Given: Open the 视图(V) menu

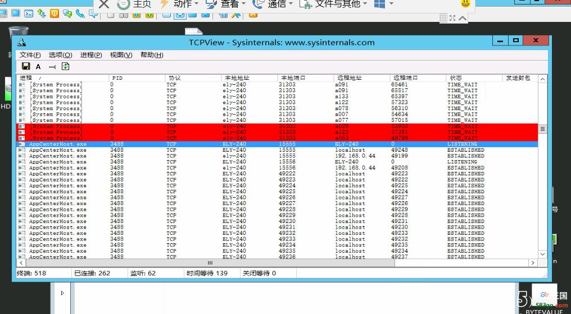Looking at the screenshot, I should (x=121, y=55).
